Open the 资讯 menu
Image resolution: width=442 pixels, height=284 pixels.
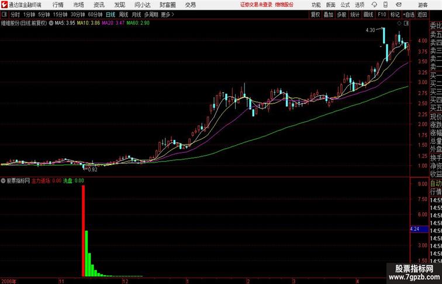tap(99, 5)
